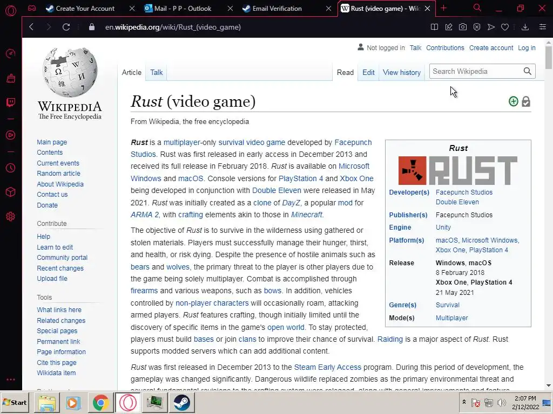553x414 pixels.
Task: Click the Rust logo image in infobox
Action: [x=458, y=170]
